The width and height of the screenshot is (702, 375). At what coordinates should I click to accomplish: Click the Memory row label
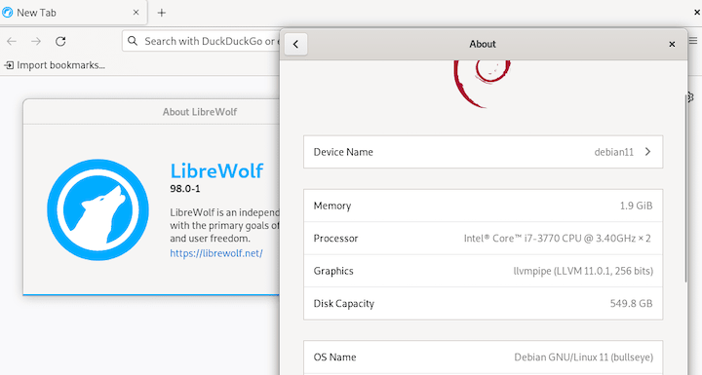tap(332, 206)
